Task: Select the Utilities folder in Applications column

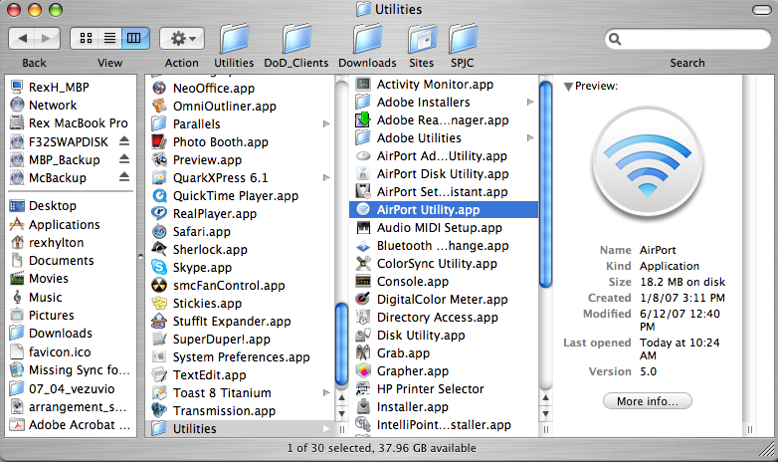Action: click(x=239, y=428)
